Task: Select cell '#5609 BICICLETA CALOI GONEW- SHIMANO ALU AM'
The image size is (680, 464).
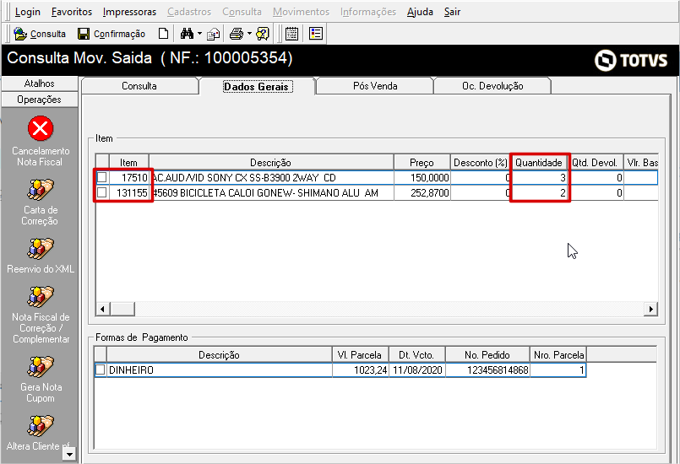Action: point(271,193)
